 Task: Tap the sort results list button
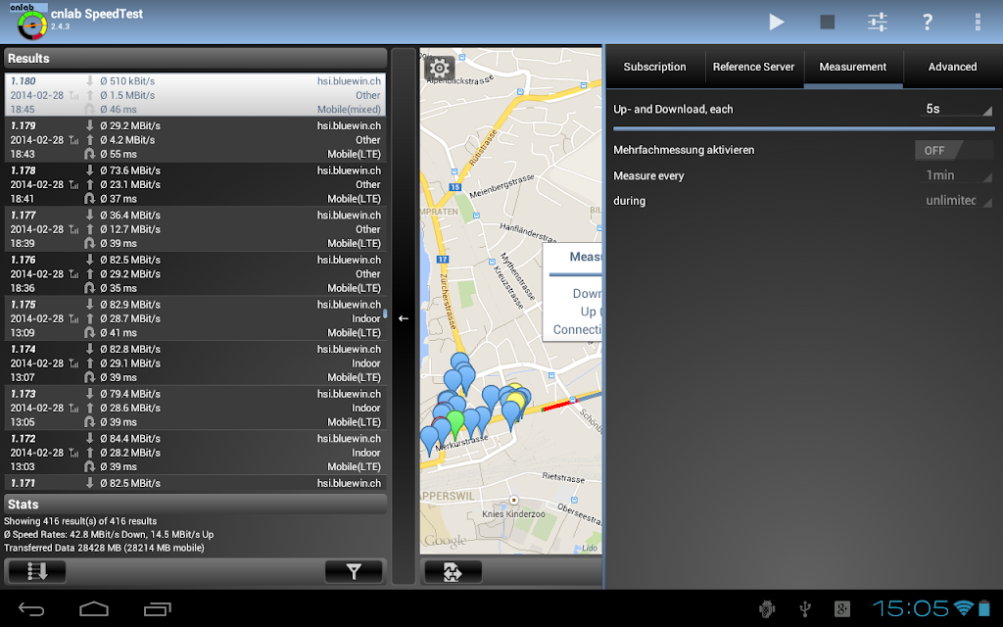pyautogui.click(x=36, y=571)
